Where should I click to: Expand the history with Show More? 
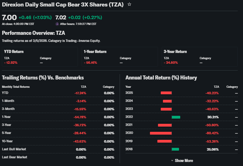pos(182,160)
